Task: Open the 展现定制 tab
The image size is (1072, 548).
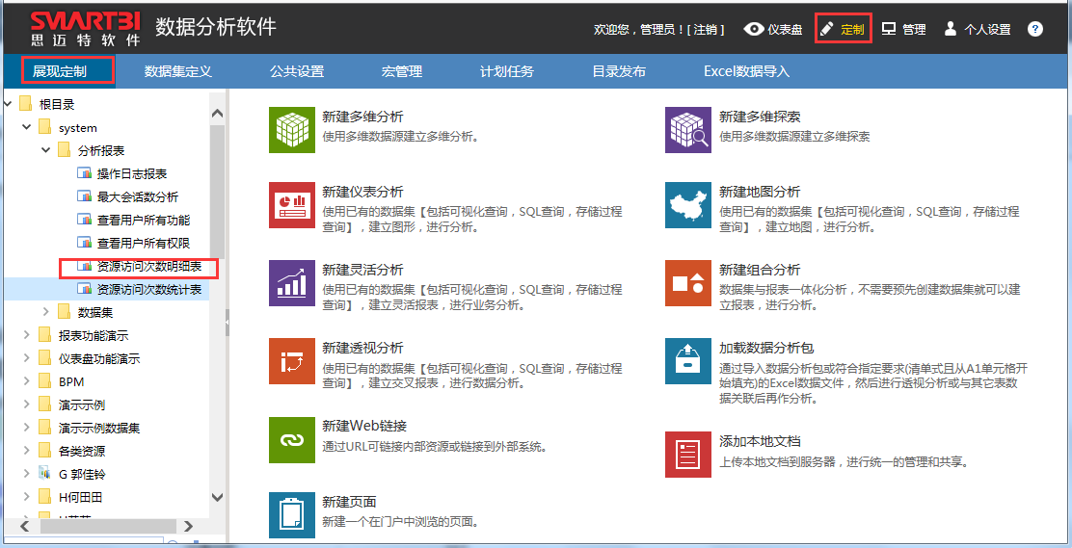Action: coord(60,71)
